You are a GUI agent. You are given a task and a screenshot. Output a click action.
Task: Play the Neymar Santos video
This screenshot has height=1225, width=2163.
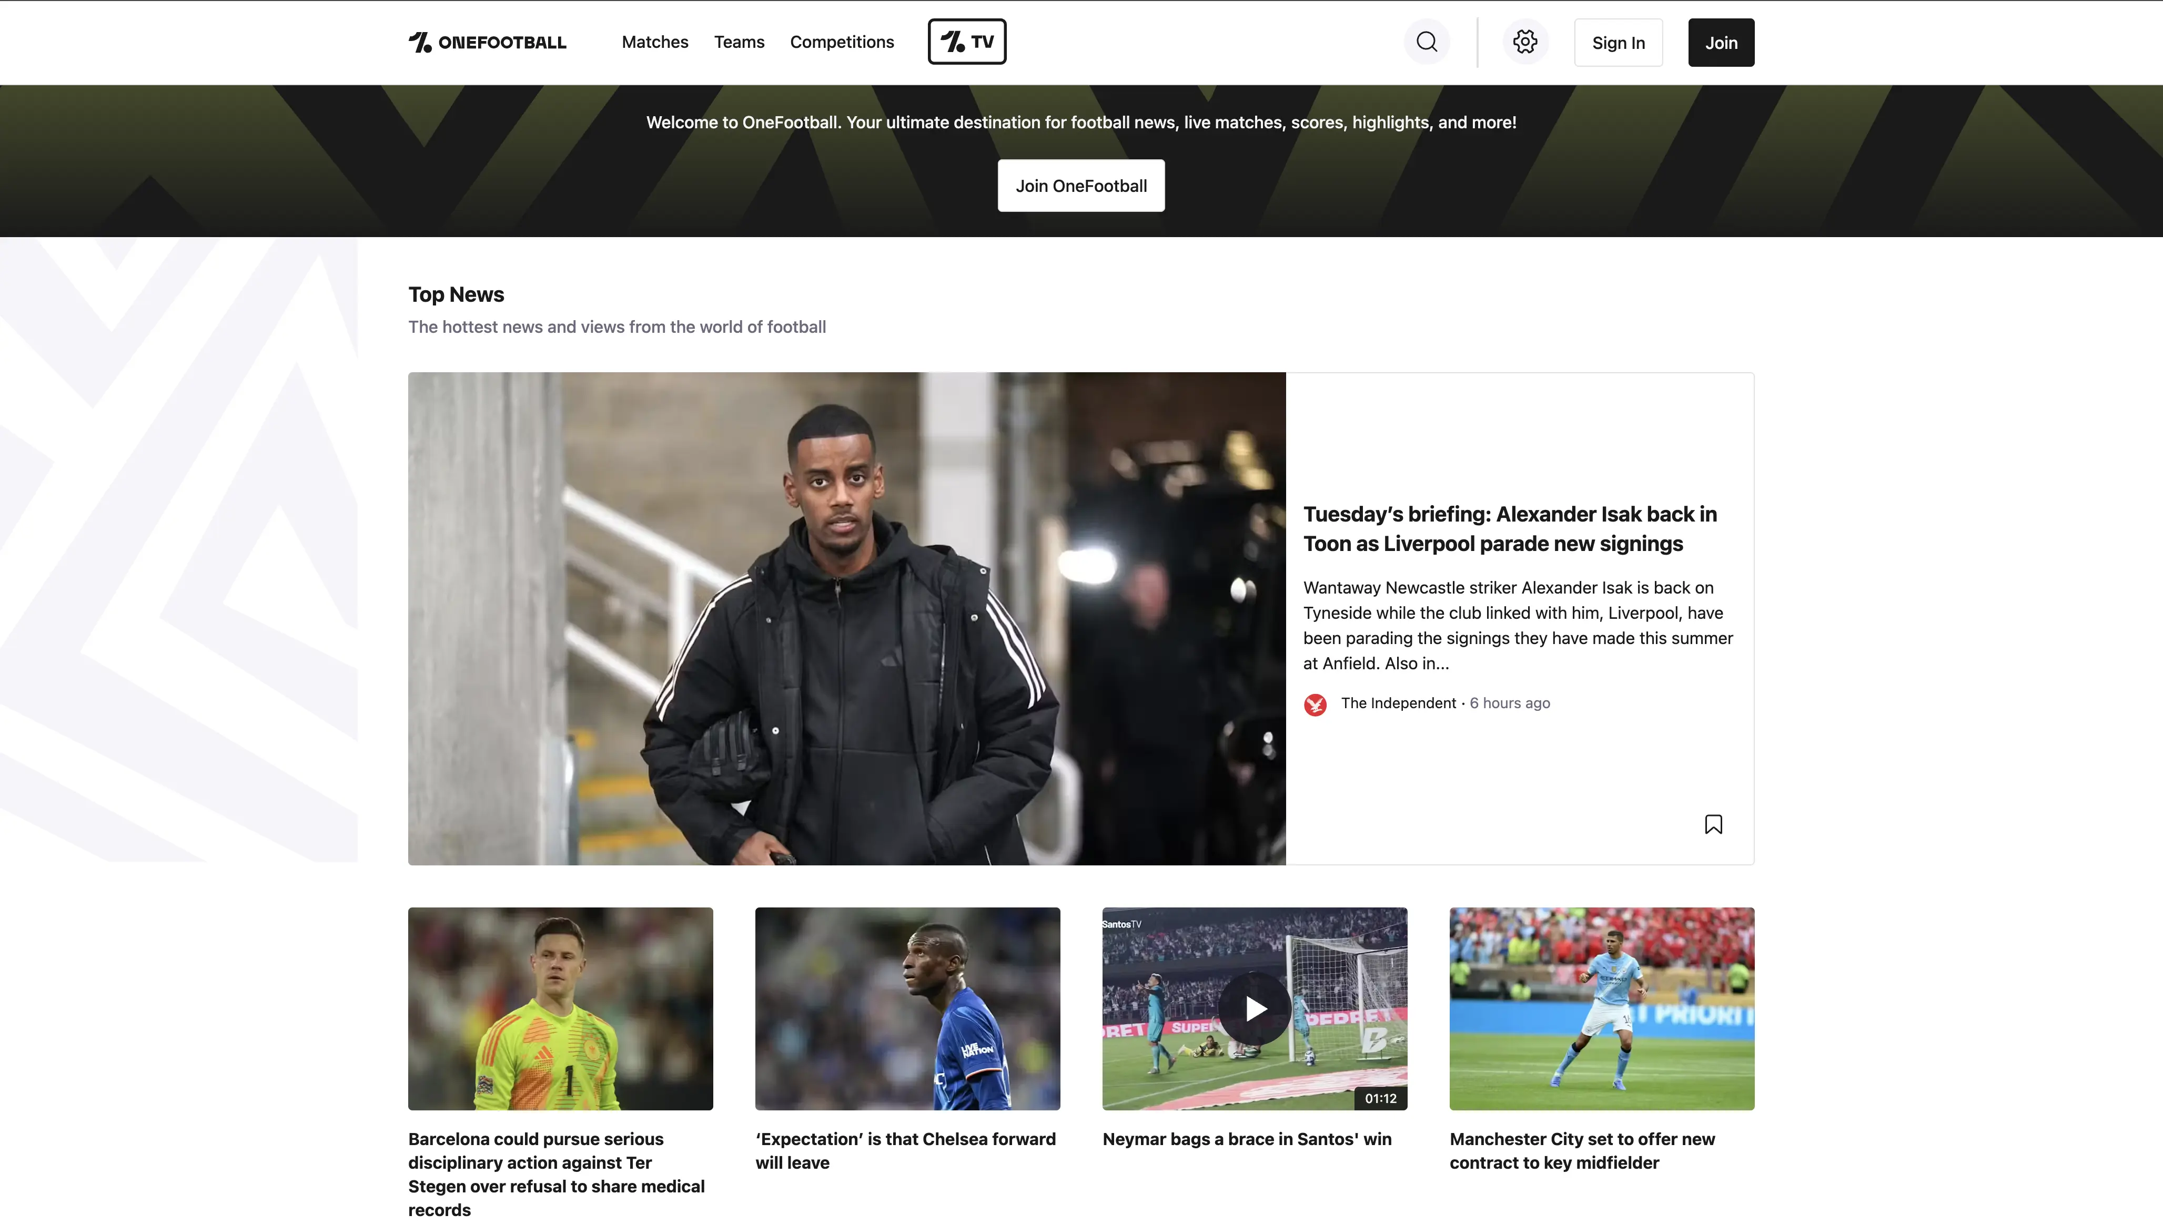[1255, 1008]
